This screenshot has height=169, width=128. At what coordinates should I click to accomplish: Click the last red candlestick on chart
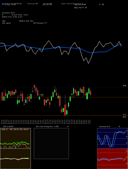[91, 93]
